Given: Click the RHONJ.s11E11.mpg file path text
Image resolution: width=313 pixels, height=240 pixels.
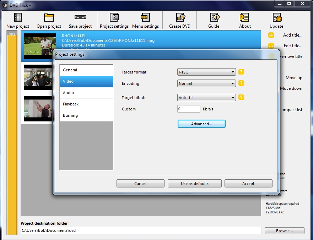Looking at the screenshot, I should coord(108,40).
